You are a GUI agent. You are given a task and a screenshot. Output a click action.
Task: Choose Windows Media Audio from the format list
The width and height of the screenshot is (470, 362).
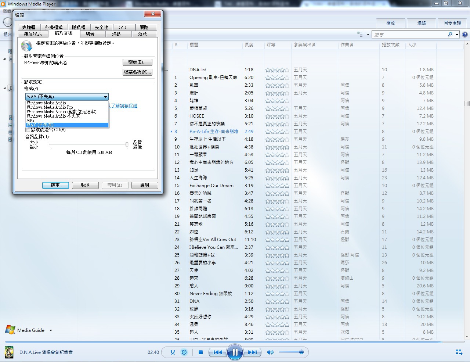67,103
